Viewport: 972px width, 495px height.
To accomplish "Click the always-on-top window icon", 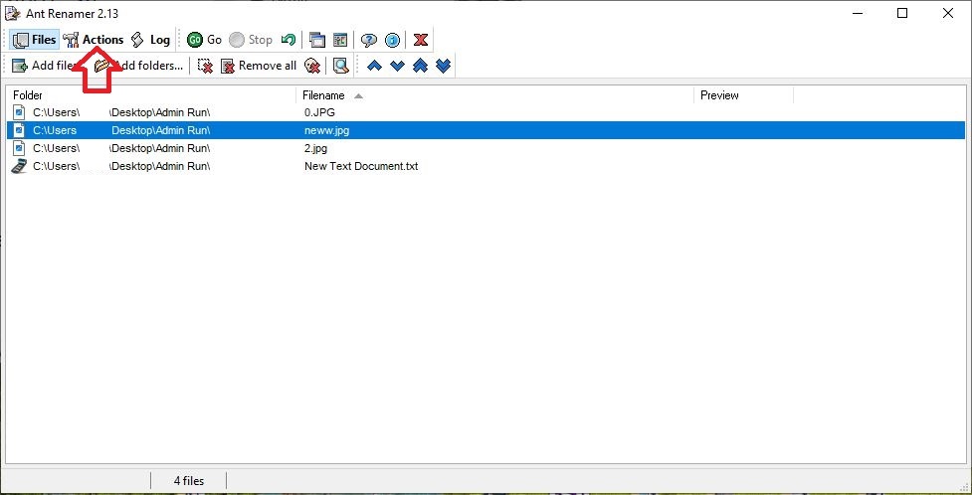I will click(x=317, y=40).
